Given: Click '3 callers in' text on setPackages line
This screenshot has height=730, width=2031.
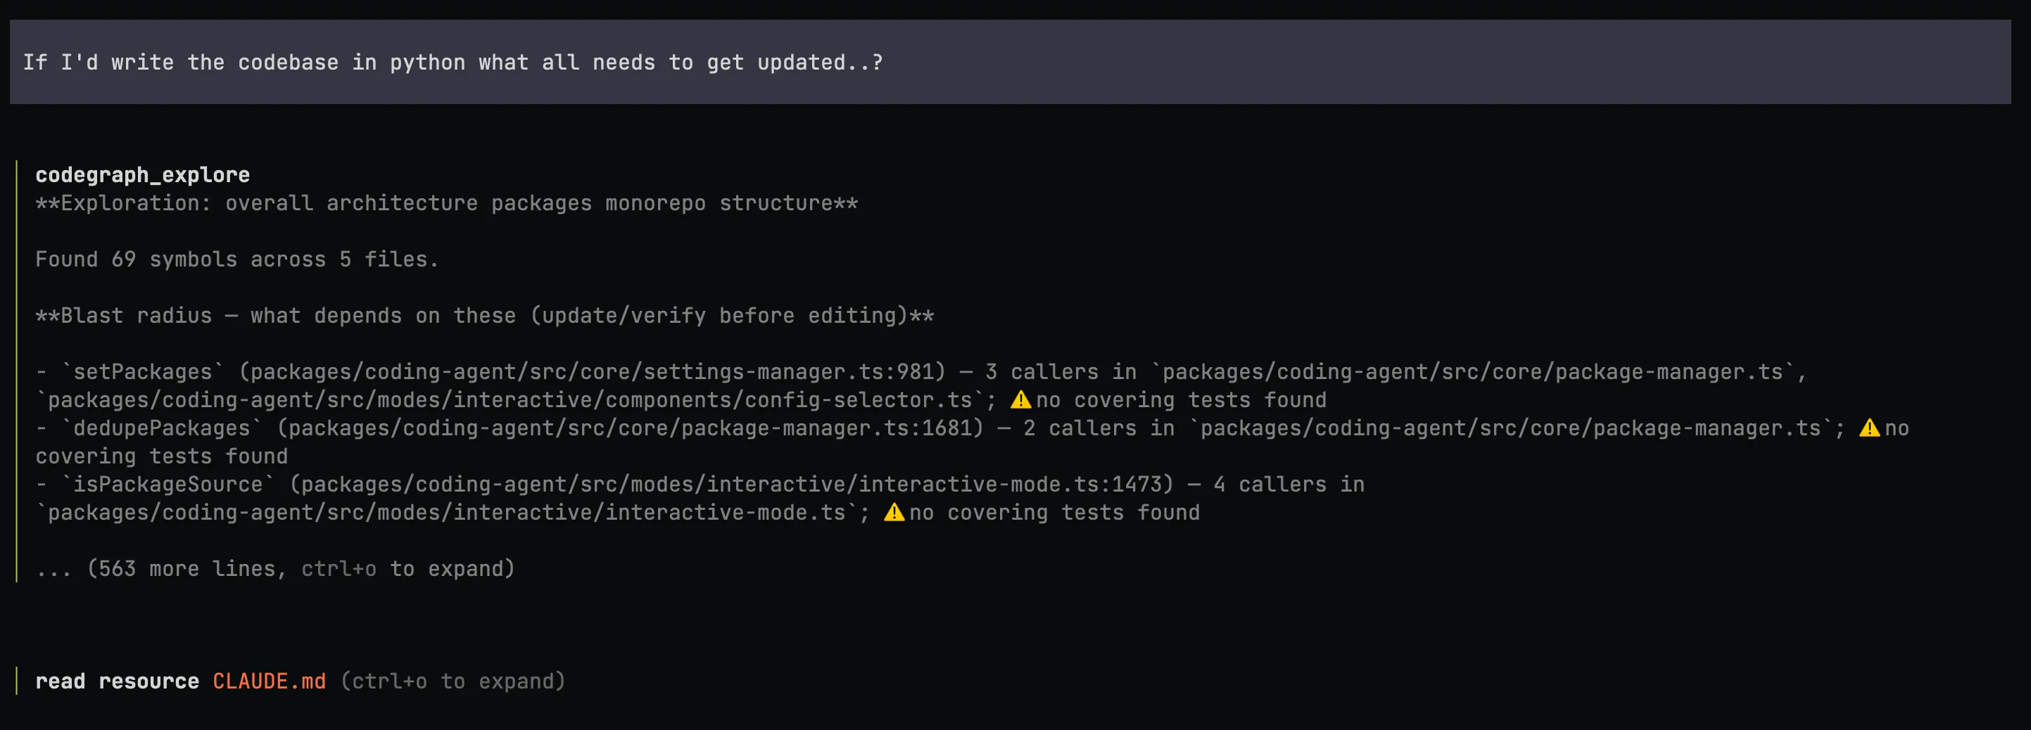Looking at the screenshot, I should (1061, 372).
